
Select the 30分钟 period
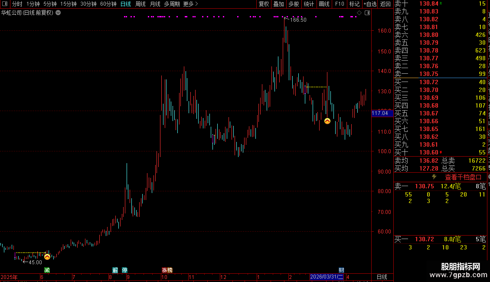[x=88, y=4]
